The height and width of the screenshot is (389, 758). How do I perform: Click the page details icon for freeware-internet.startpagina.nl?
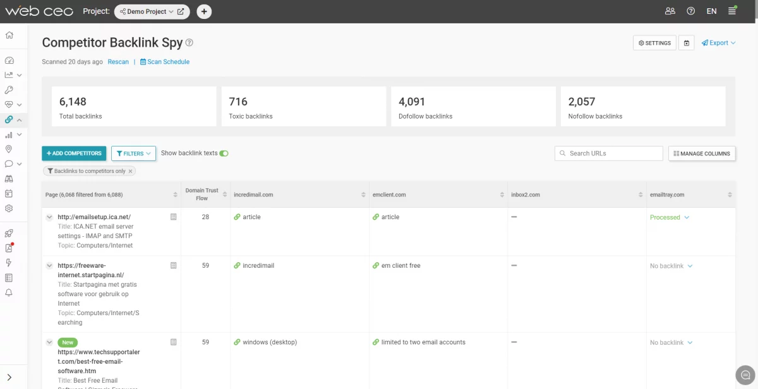pos(174,266)
